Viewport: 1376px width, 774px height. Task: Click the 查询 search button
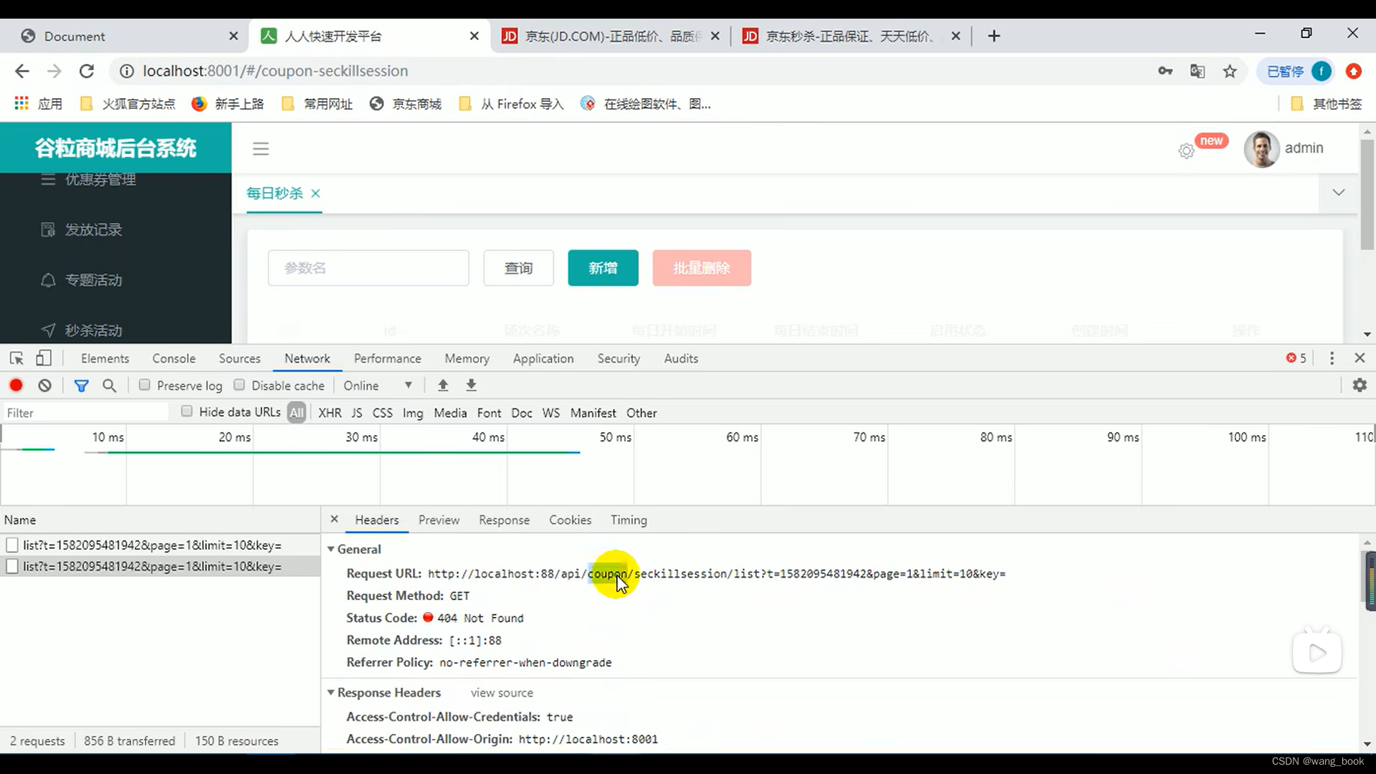pyautogui.click(x=518, y=268)
